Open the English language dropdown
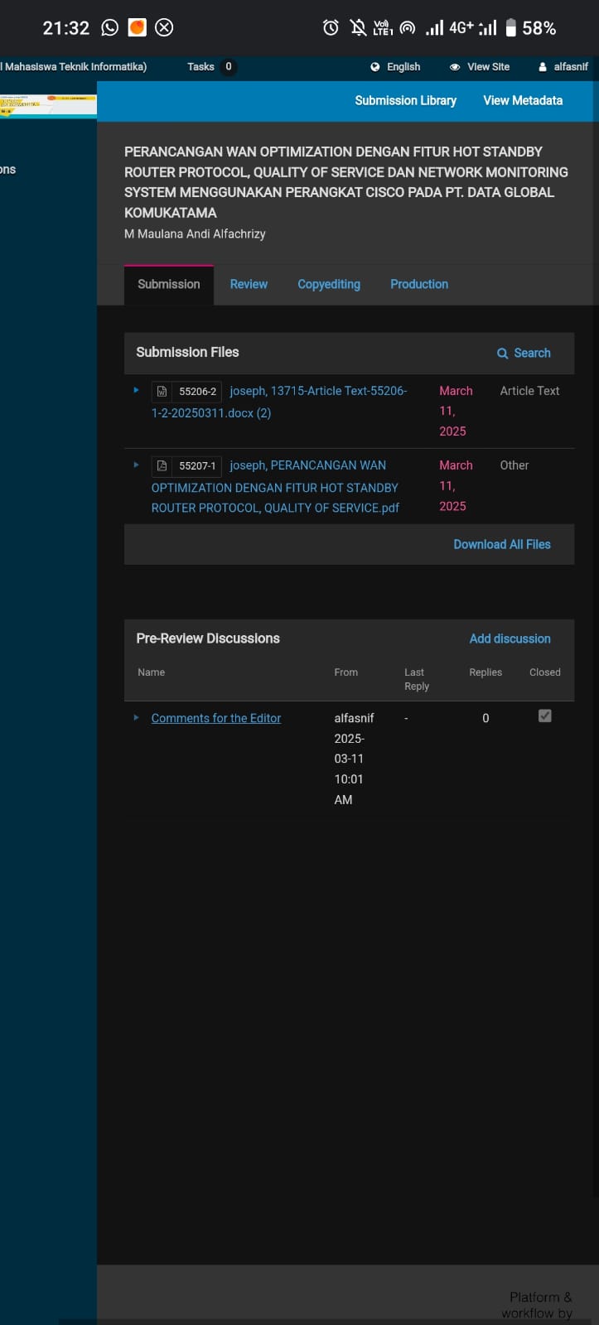 (395, 67)
